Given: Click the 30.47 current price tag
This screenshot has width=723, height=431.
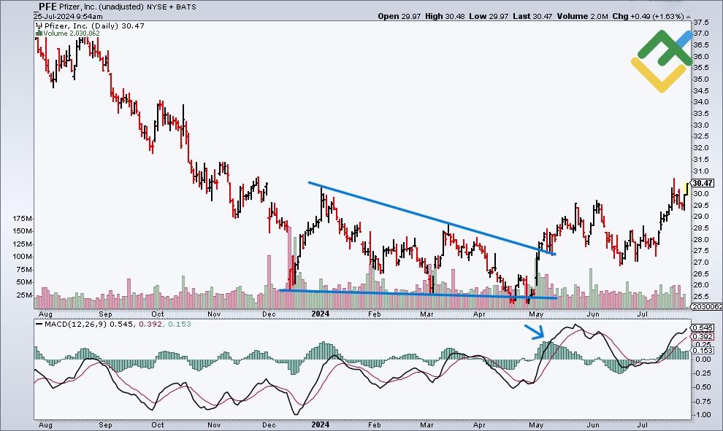Looking at the screenshot, I should pos(702,183).
